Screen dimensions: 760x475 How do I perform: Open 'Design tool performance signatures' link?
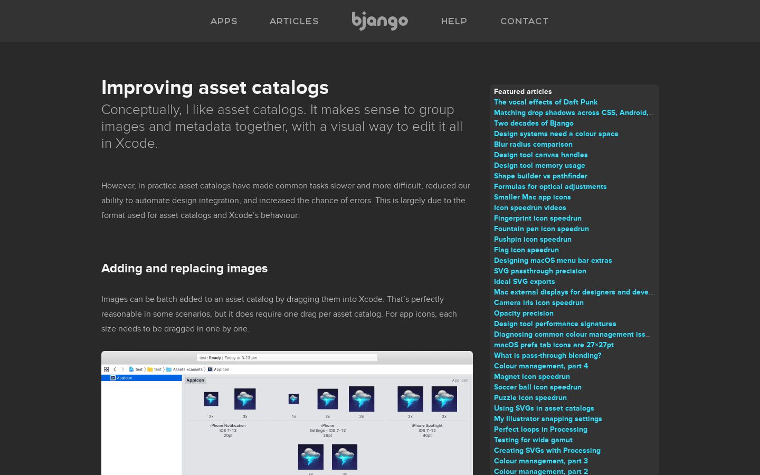pos(555,324)
